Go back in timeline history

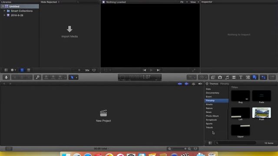pyautogui.click(x=4, y=84)
